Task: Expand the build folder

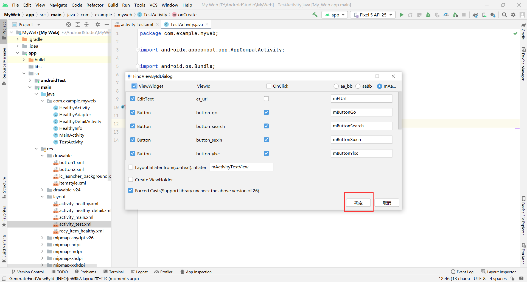Action: coord(24,60)
